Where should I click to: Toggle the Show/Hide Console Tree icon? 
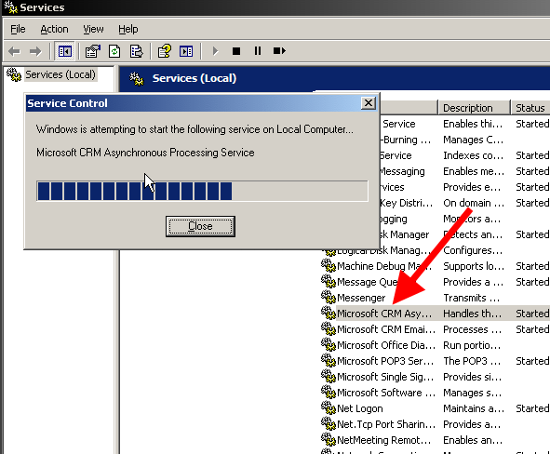[x=65, y=51]
